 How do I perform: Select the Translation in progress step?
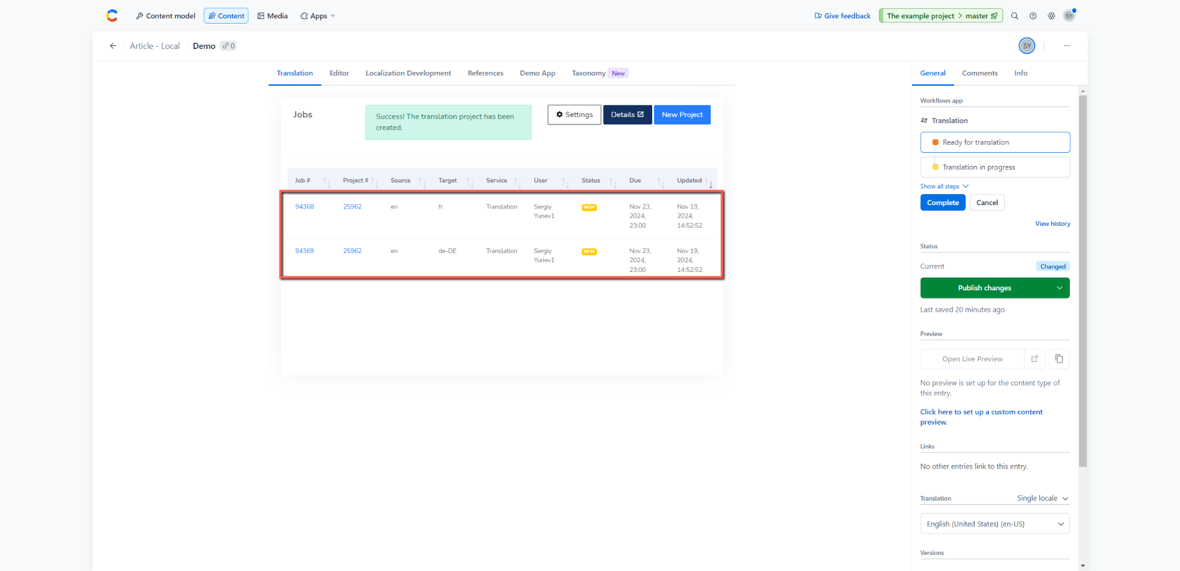click(x=995, y=167)
